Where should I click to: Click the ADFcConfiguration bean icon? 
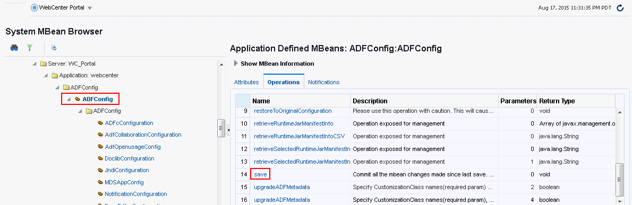point(101,123)
